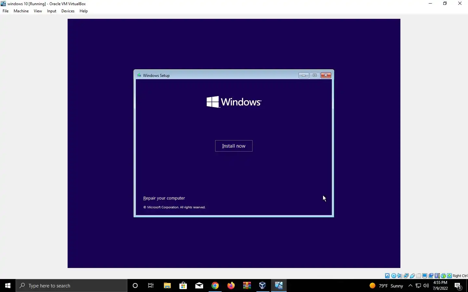The height and width of the screenshot is (292, 468).
Task: Open the notification center icon
Action: point(458,286)
